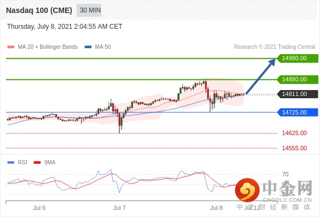Image resolution: width=320 pixels, height=217 pixels.
Task: Click the MA 50 legend label
Action: [103, 47]
